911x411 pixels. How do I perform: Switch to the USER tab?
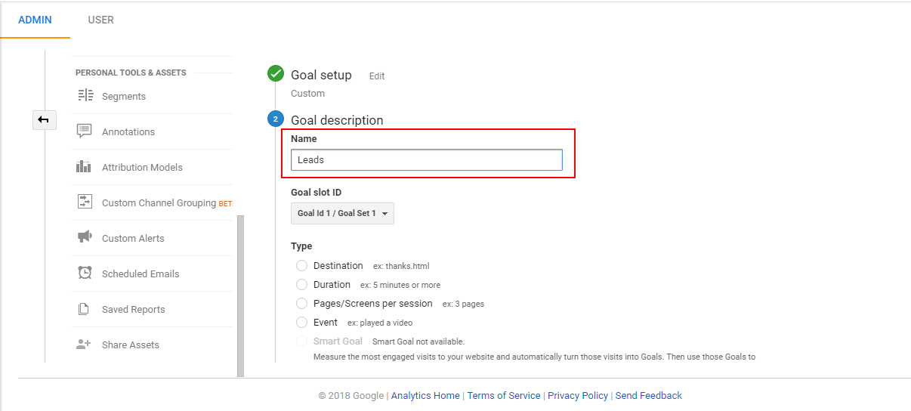pos(100,20)
